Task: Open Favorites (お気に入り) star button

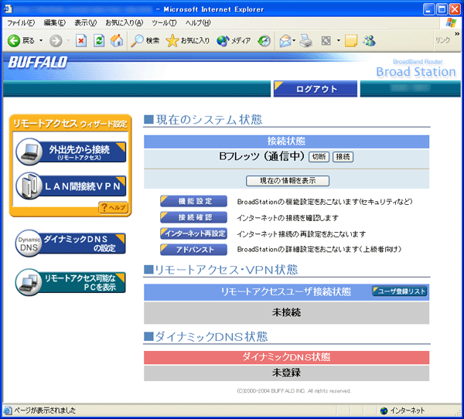Action: (x=188, y=40)
